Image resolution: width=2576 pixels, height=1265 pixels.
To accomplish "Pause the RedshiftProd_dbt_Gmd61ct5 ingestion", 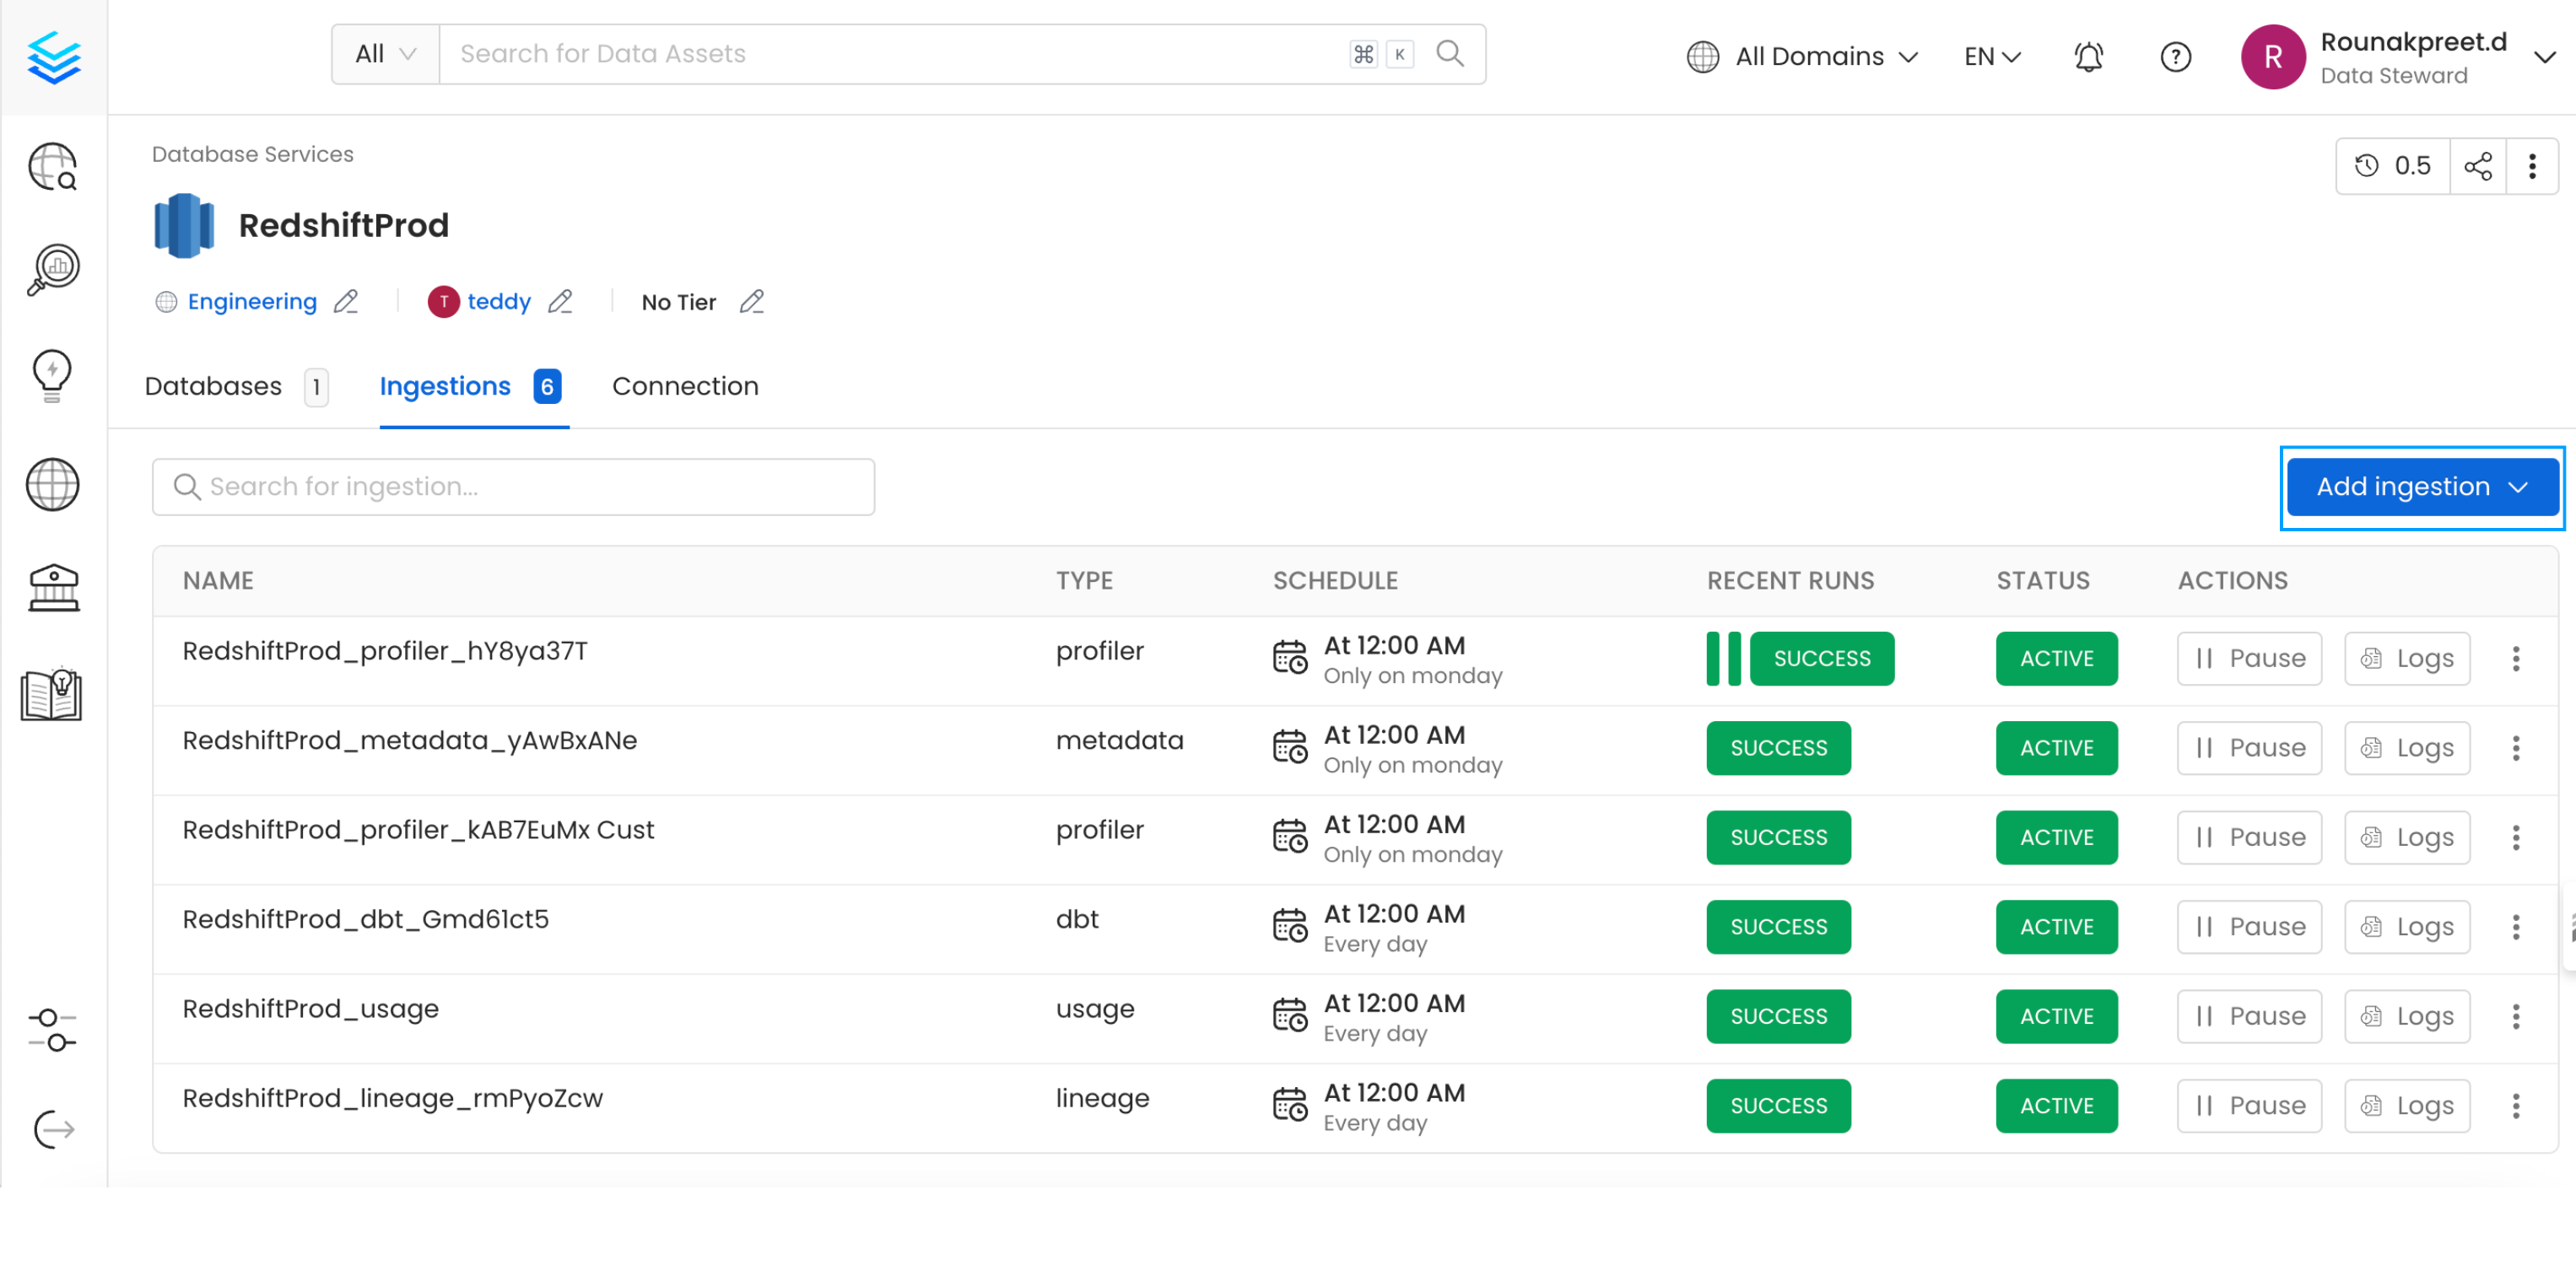I will point(2249,926).
